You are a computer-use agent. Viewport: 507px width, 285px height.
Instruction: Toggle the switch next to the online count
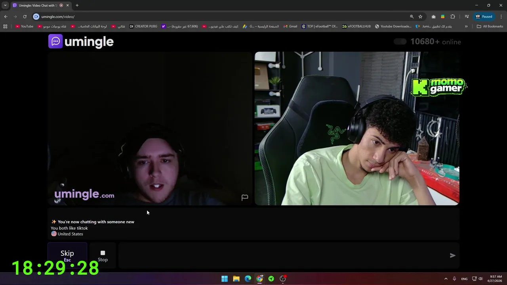400,42
